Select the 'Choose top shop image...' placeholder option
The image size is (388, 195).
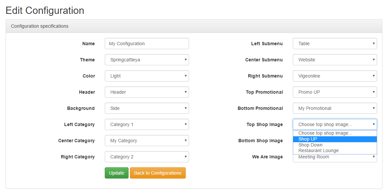point(335,133)
